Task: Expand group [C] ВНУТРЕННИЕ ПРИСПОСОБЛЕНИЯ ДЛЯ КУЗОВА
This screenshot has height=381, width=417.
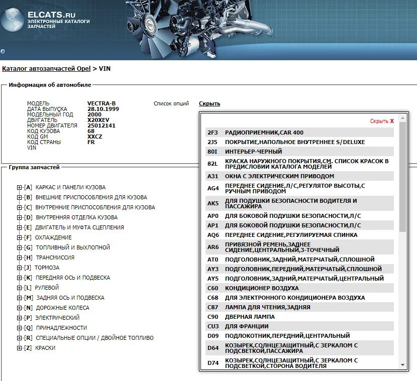Action: (x=19, y=207)
